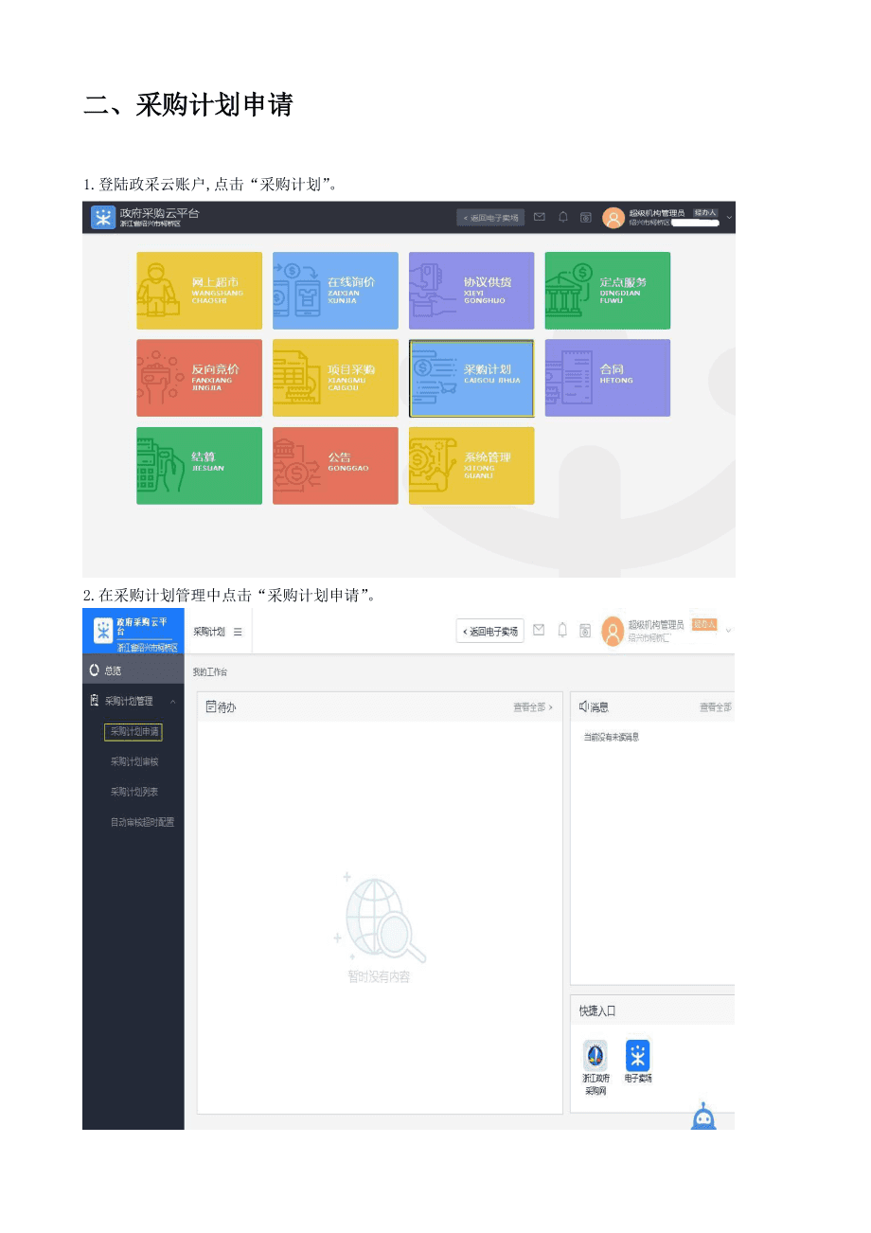871x1233 pixels.
Task: Click the 浙江政府采购网 shortcut icon
Action: [595, 1056]
